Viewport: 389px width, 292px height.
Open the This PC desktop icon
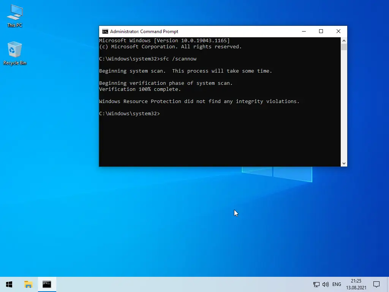point(15,16)
